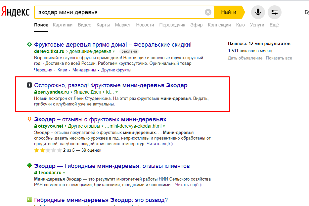
Task: Click tree favicon of 1ecodar.ru result
Action: tap(29, 166)
